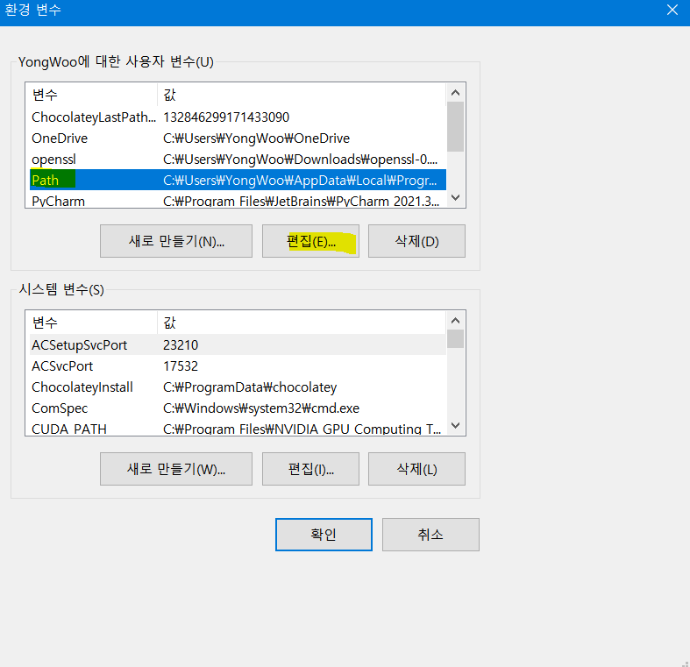Click the AppData₩Local₩Progr... Path value
This screenshot has height=667, width=690.
(300, 181)
